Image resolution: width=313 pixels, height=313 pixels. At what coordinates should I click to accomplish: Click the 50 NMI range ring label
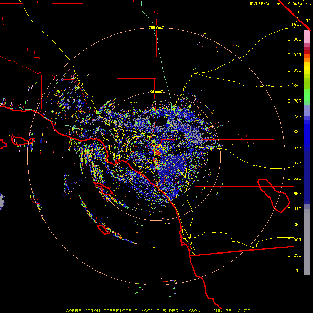pos(156,92)
